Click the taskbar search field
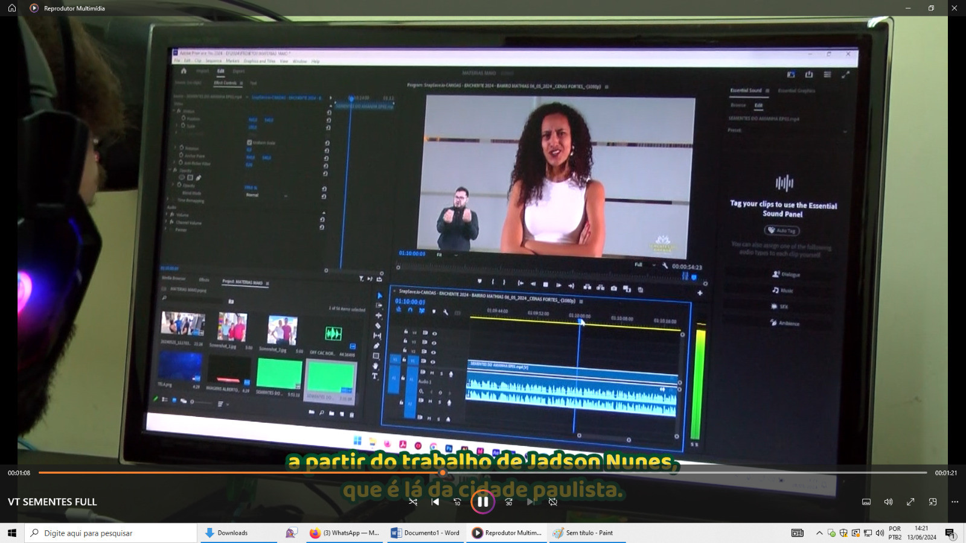Image resolution: width=966 pixels, height=543 pixels. point(112,533)
